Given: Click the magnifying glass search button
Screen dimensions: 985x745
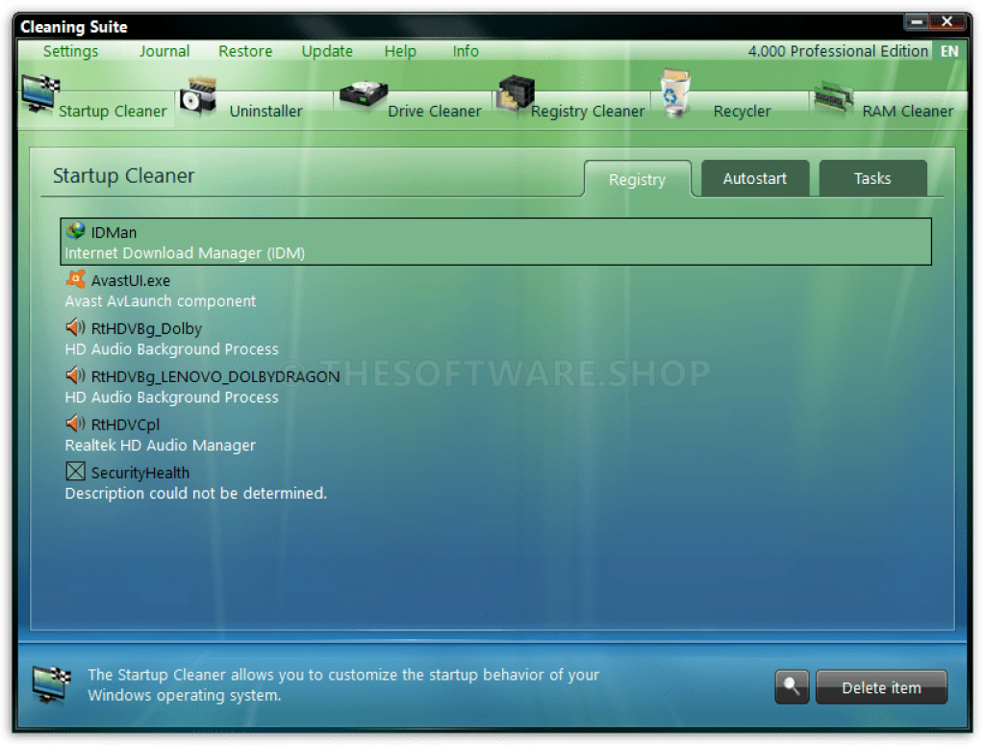Looking at the screenshot, I should tap(792, 687).
